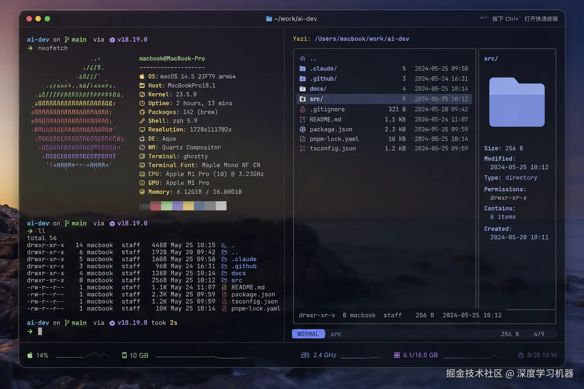
Task: Click the docs/ folder icon in Yazi
Action: pyautogui.click(x=303, y=89)
